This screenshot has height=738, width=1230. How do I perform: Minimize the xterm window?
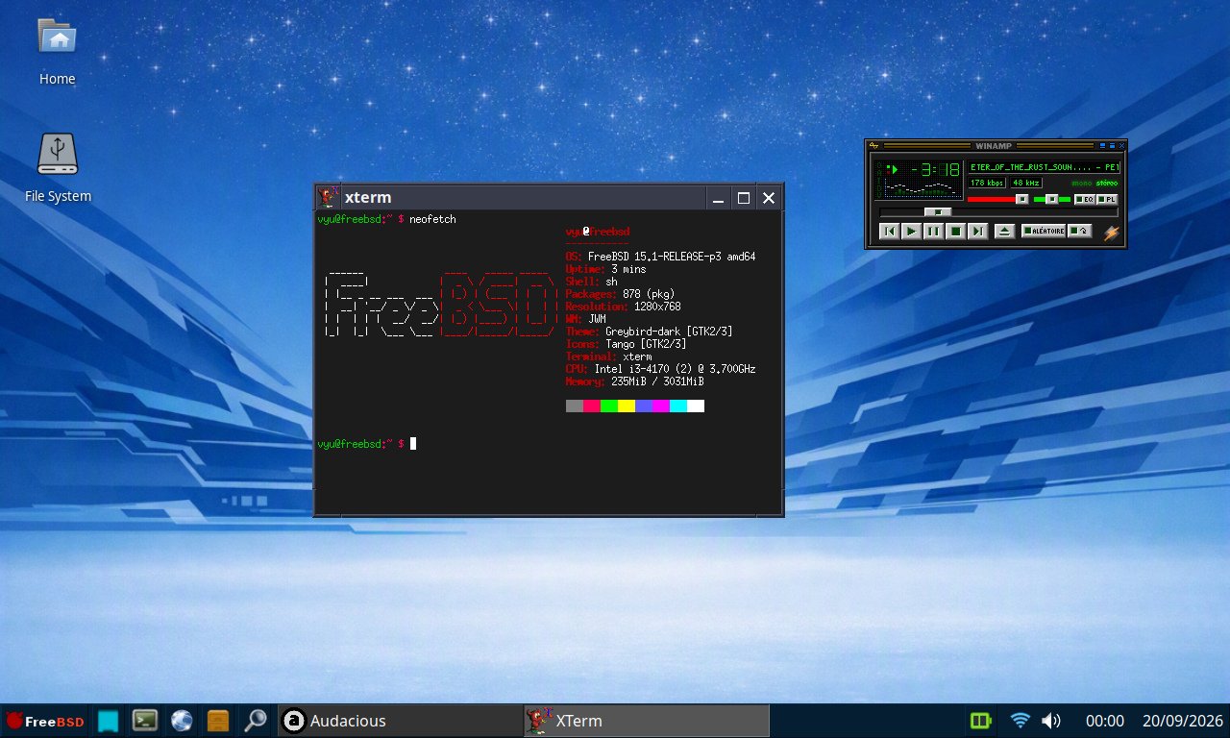tap(717, 198)
